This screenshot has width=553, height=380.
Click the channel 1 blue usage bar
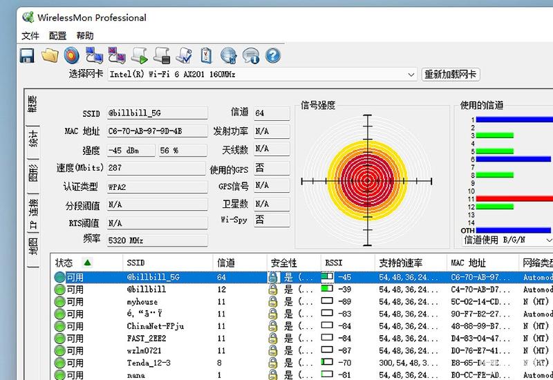[x=514, y=120]
